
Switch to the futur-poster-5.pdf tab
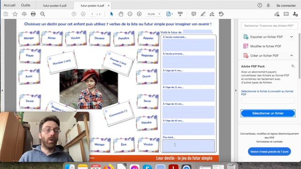55,6
